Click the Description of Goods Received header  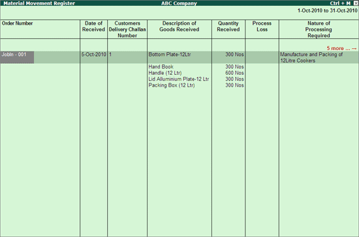(x=179, y=26)
